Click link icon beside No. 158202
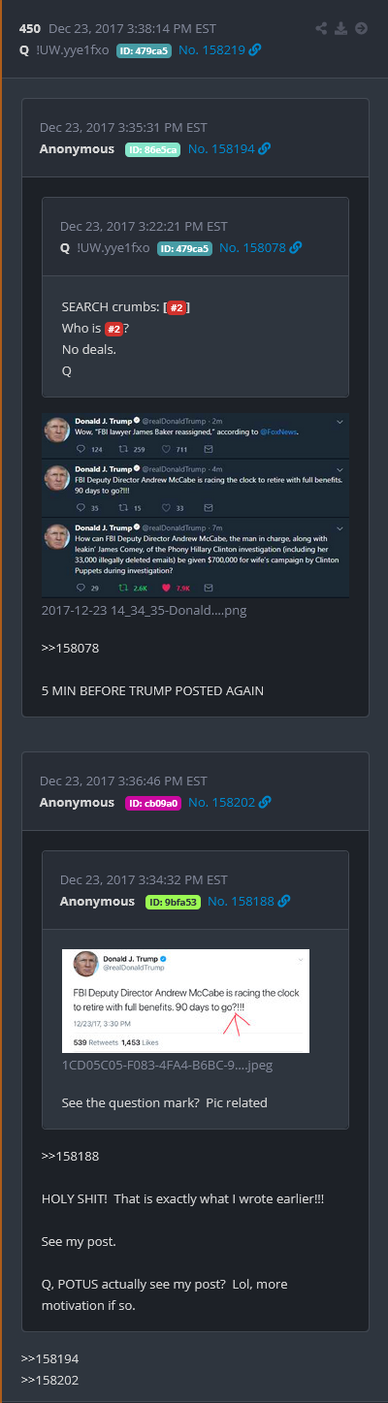This screenshot has height=1403, width=388. 265,802
